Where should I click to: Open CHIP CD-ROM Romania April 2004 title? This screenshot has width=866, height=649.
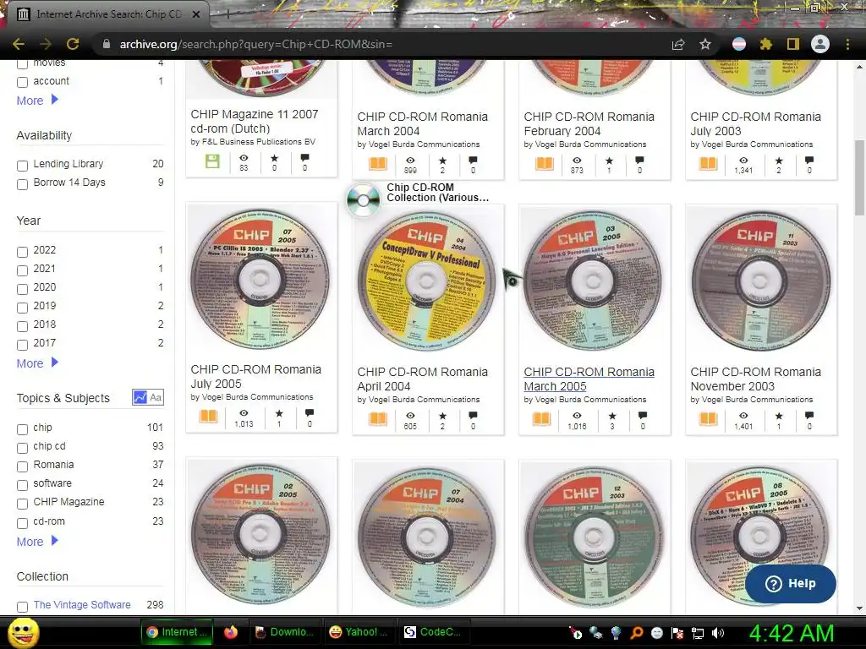(423, 379)
